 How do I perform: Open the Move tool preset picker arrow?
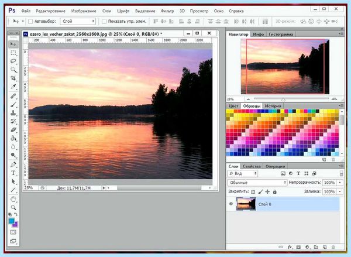[x=23, y=21]
